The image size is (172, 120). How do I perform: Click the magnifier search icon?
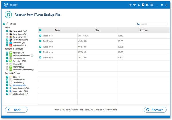point(138,24)
